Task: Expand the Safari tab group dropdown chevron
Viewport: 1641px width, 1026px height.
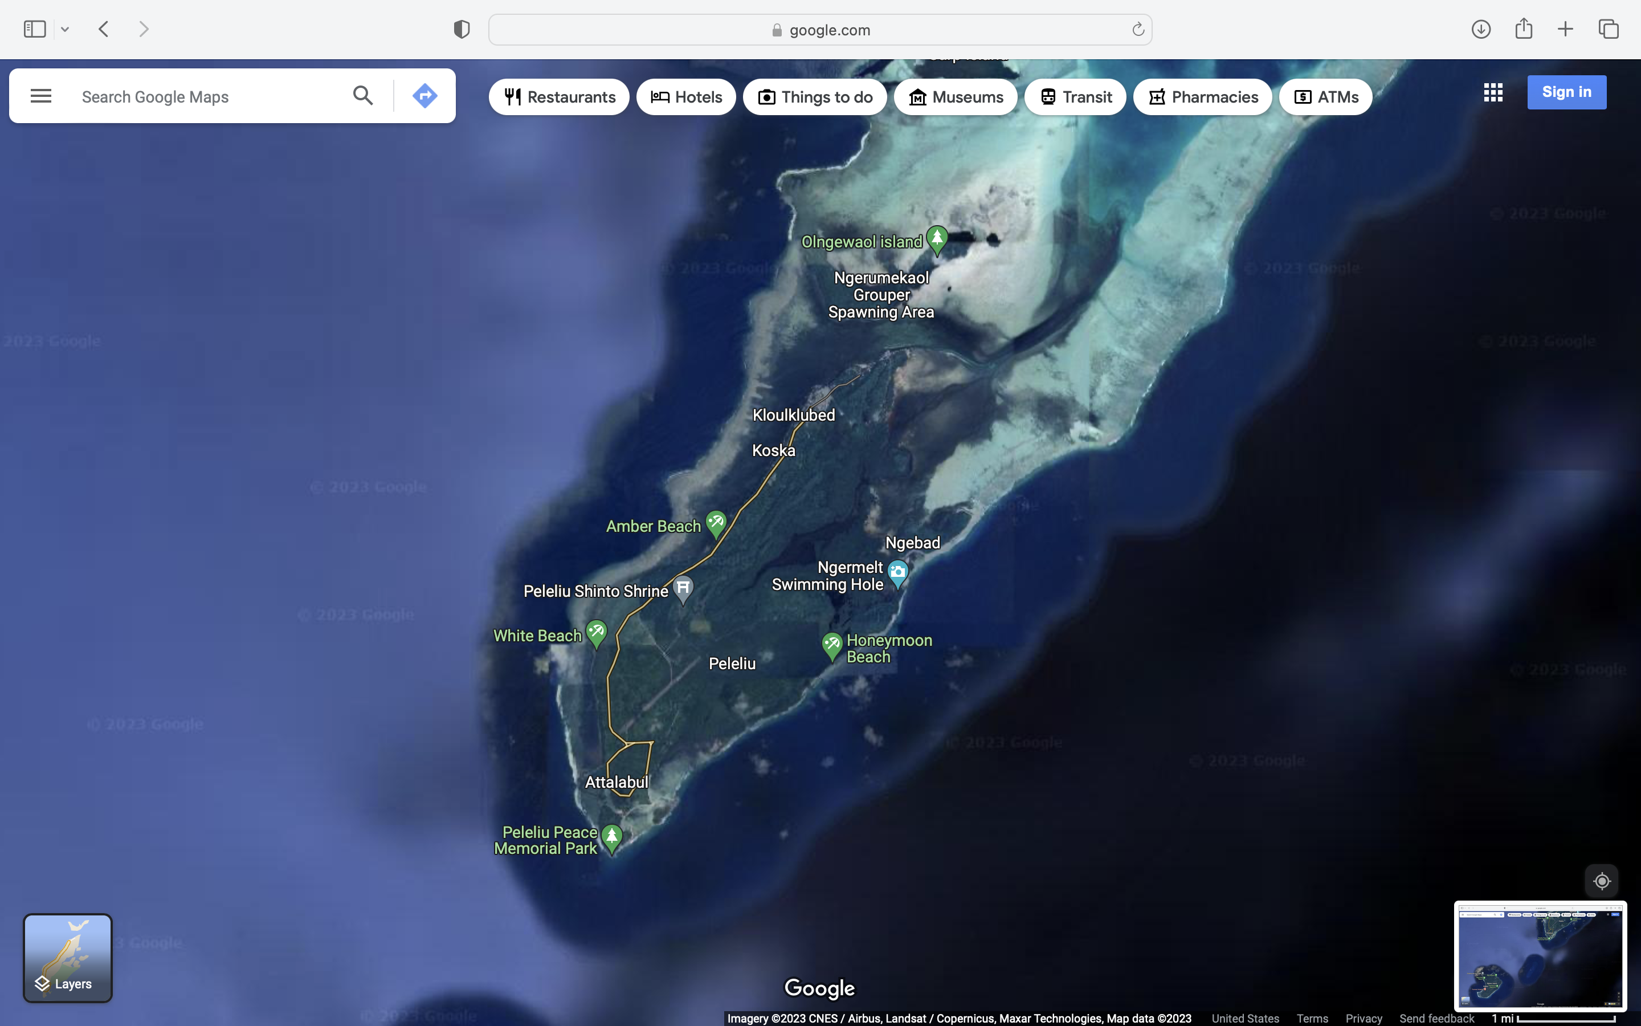Action: [65, 29]
